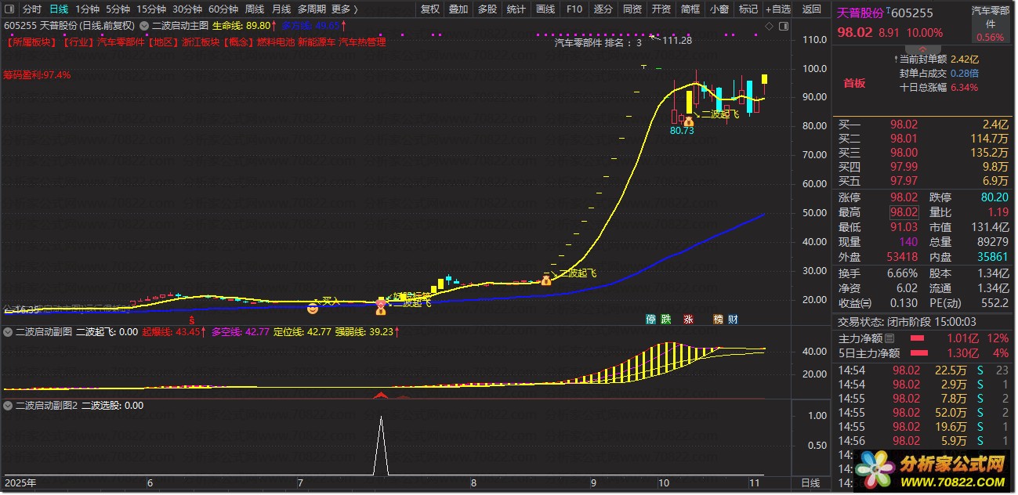Expand the 更多 periods arrow
Image resolution: width=1018 pixels, height=495 pixels.
click(355, 9)
